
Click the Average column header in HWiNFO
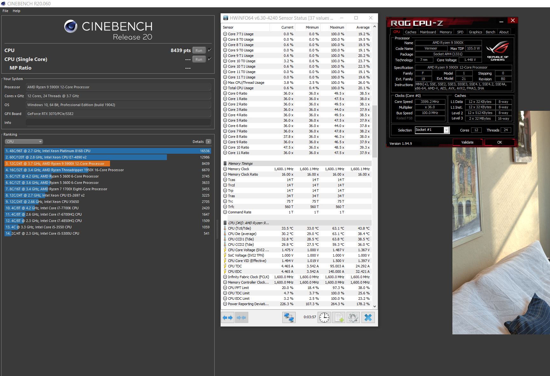pos(359,27)
